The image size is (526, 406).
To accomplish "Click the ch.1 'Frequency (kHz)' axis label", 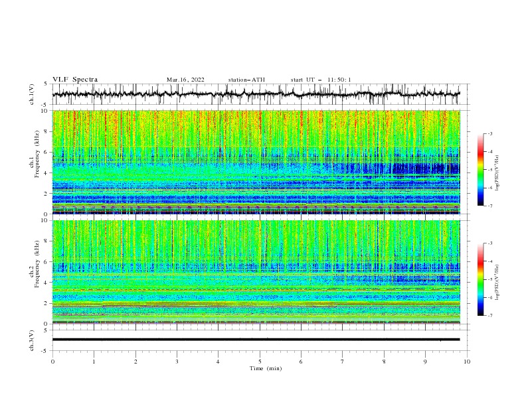I will coord(37,154).
